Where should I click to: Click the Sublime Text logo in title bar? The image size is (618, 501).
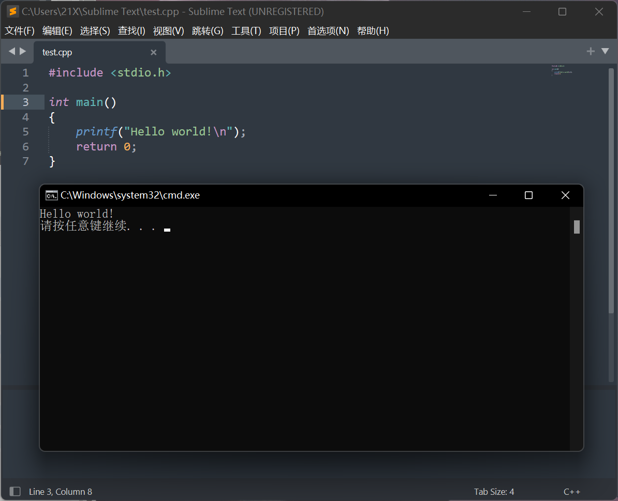[x=13, y=12]
